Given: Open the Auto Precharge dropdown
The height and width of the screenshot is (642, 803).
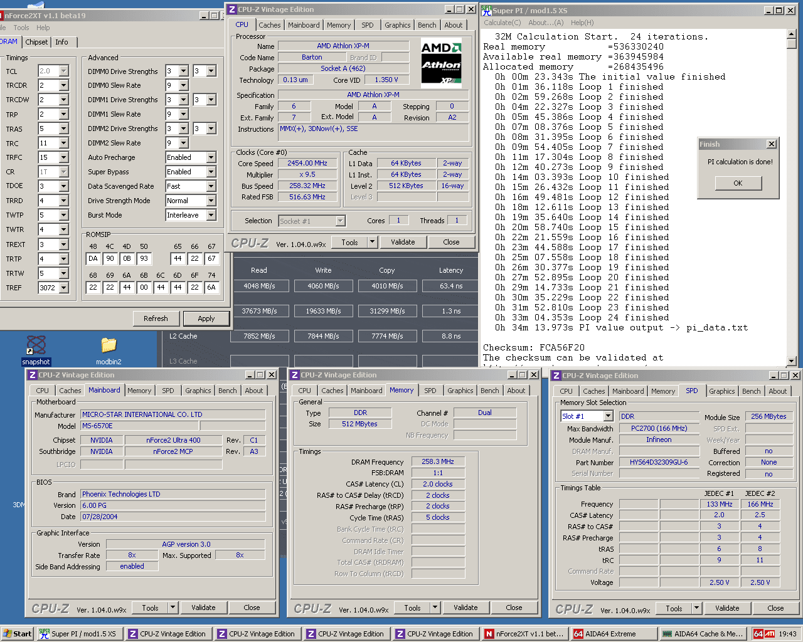Looking at the screenshot, I should [211, 157].
